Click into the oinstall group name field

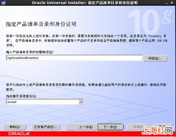43,102
